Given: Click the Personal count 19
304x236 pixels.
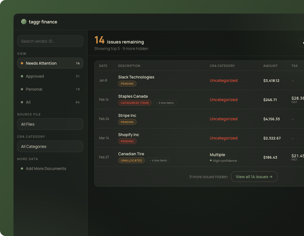Looking at the screenshot, I should 78,89.
